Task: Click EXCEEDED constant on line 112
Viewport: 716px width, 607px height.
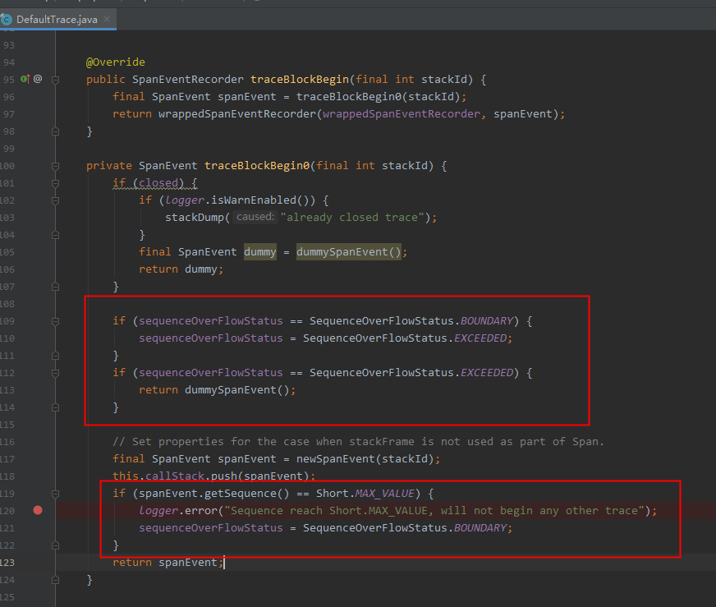Action: (x=487, y=373)
